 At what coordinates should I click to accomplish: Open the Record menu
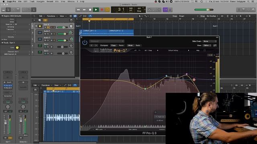click(50, 2)
